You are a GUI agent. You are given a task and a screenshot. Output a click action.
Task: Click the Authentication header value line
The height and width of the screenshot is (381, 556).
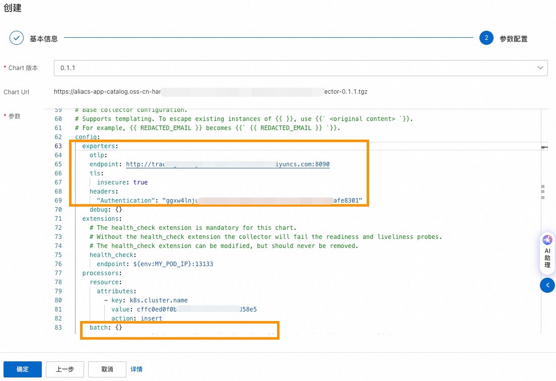[x=230, y=201]
